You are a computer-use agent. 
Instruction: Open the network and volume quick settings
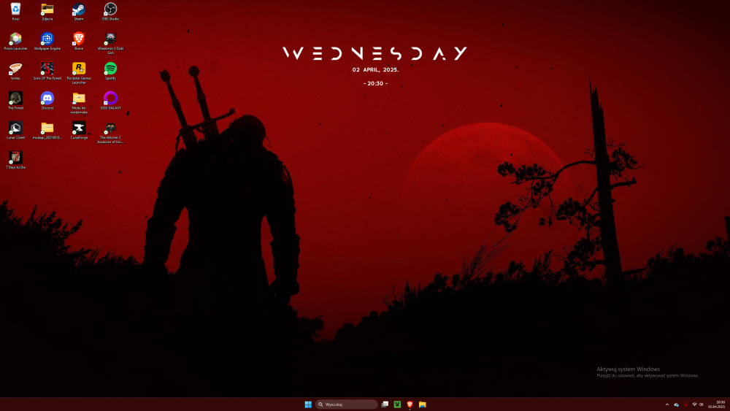point(697,404)
